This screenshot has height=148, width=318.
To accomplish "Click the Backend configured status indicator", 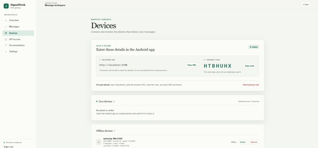I will [12, 142].
